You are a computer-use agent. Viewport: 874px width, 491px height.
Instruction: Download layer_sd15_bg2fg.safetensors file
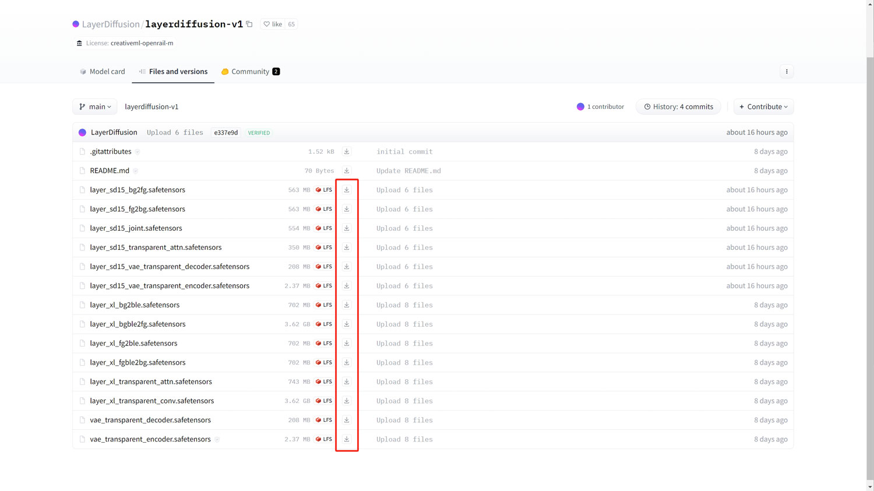click(x=346, y=190)
